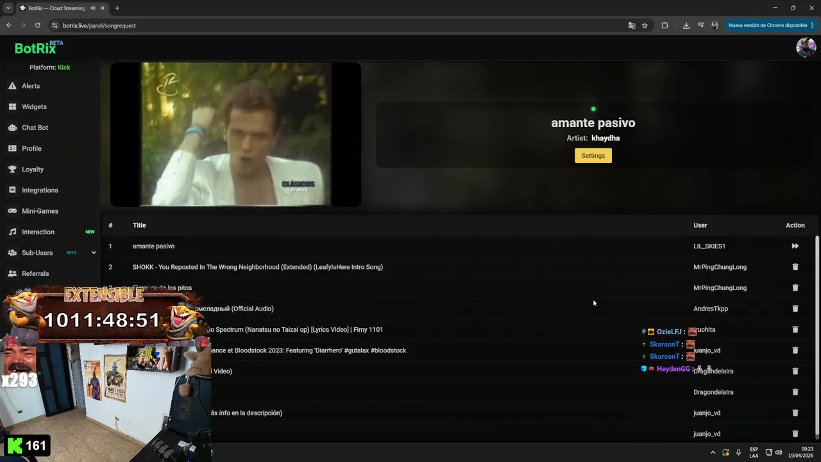The width and height of the screenshot is (821, 462).
Task: Click the translate page icon
Action: (x=632, y=25)
